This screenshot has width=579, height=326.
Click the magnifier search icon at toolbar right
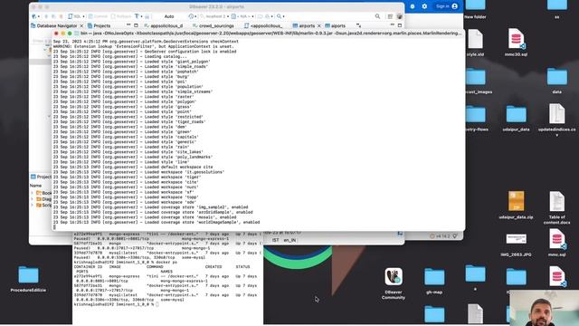377,16
